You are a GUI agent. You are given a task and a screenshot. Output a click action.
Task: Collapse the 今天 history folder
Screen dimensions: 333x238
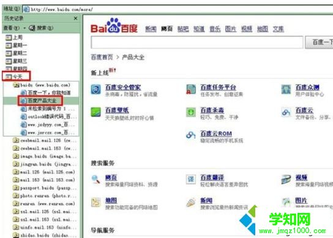pos(14,76)
